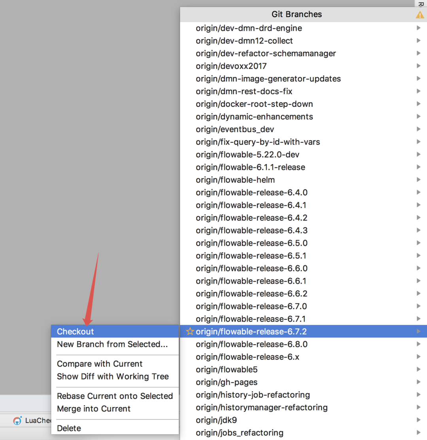Image resolution: width=427 pixels, height=440 pixels.
Task: Expand submenu arrow for origin/eventbus_dev
Action: point(418,129)
